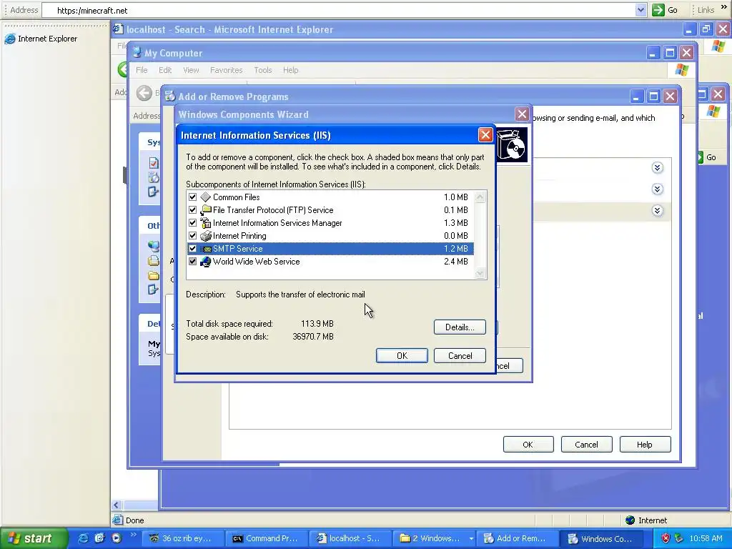The height and width of the screenshot is (549, 732).
Task: Uncheck the SMTP Service checkbox
Action: click(192, 249)
